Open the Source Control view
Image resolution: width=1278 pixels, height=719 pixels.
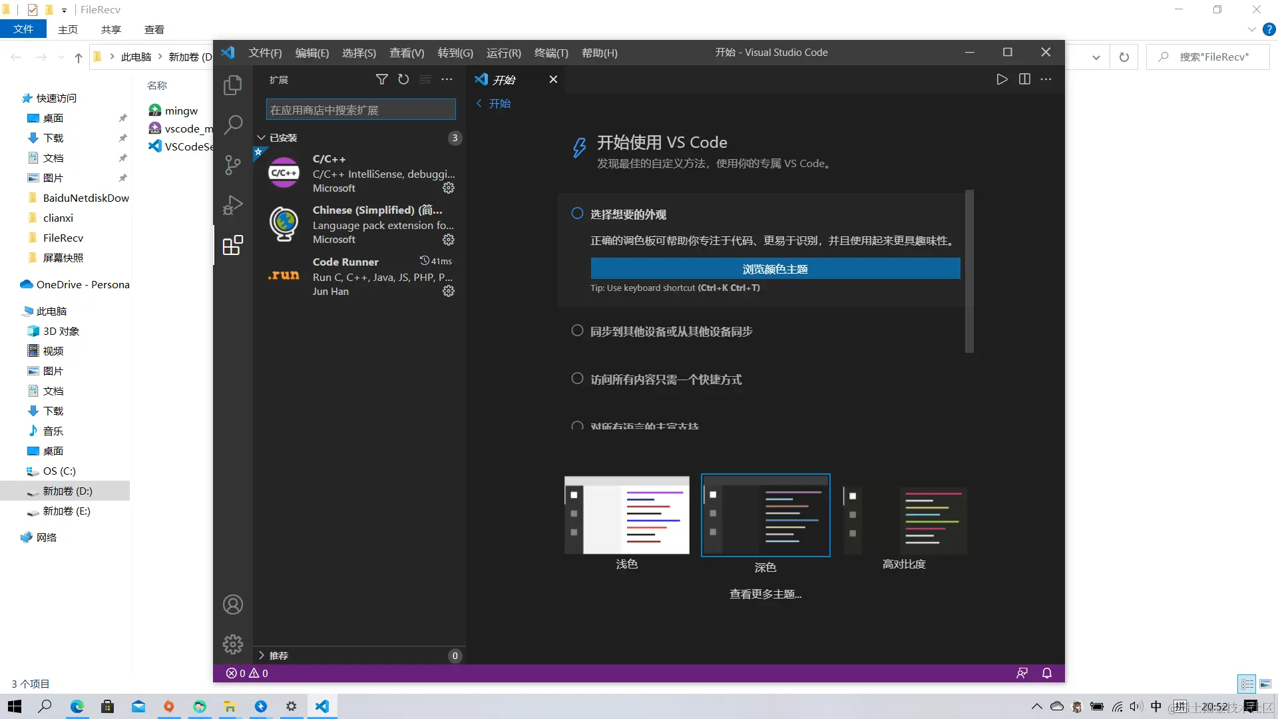(x=232, y=165)
